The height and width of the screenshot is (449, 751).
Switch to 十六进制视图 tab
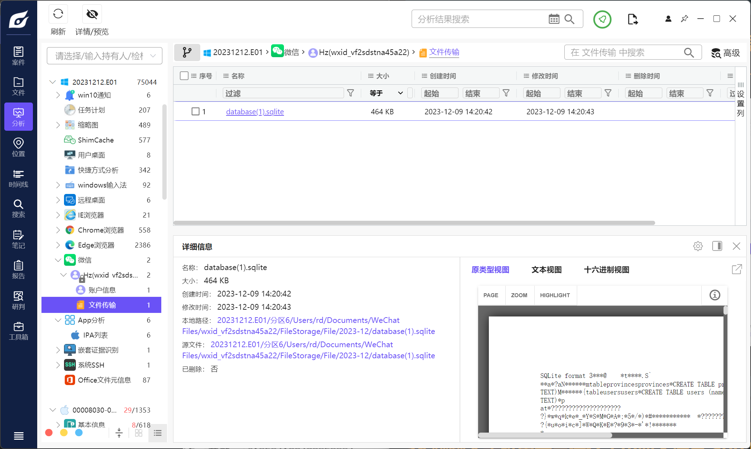(x=606, y=270)
